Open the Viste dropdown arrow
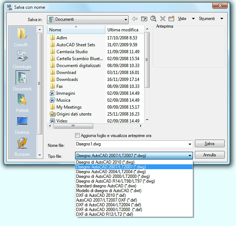 pyautogui.click(x=193, y=19)
